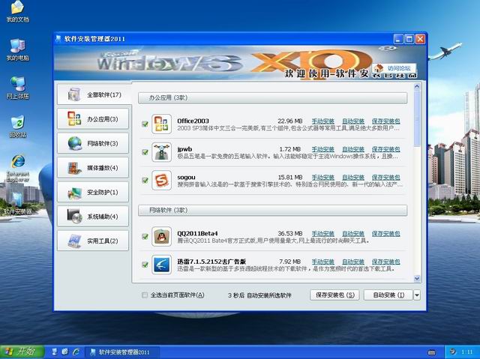
Task: Click the system tray icon beside the clock
Action: (453, 352)
